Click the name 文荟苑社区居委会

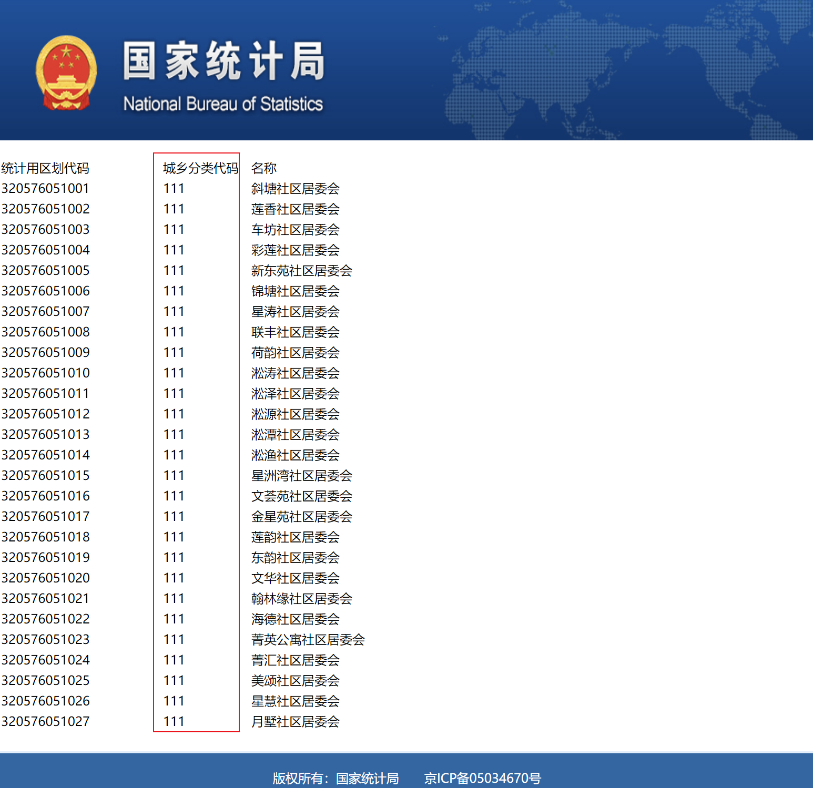tap(302, 496)
